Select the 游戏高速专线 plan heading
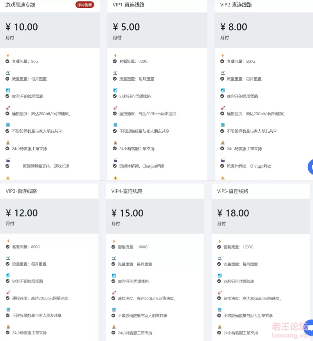 tap(20, 5)
